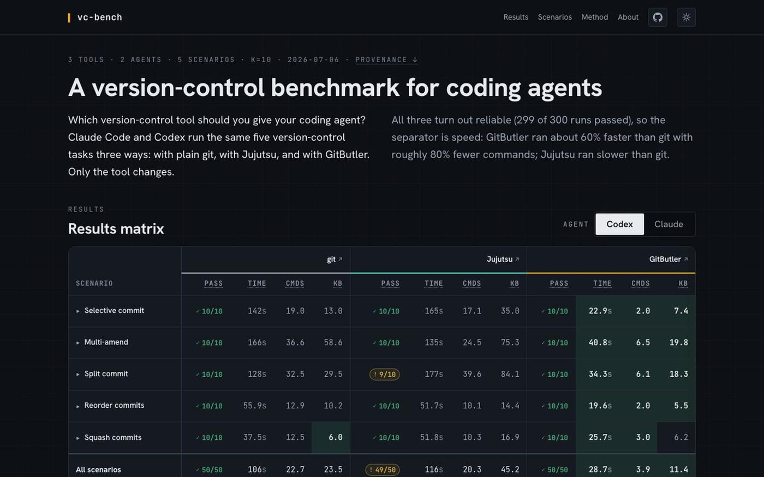Click the 50/50 git pass total
The height and width of the screenshot is (477, 764).
point(209,470)
